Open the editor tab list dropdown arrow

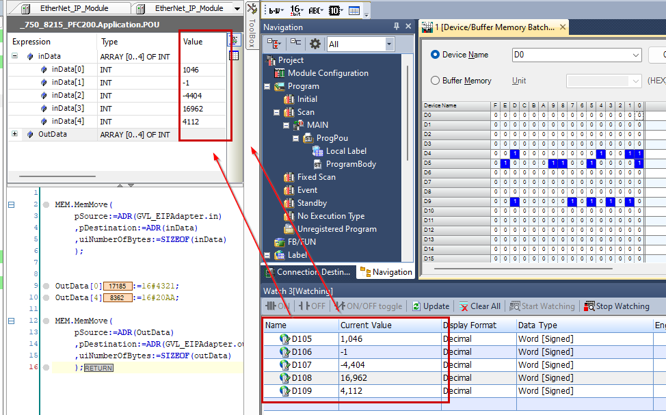[x=237, y=8]
